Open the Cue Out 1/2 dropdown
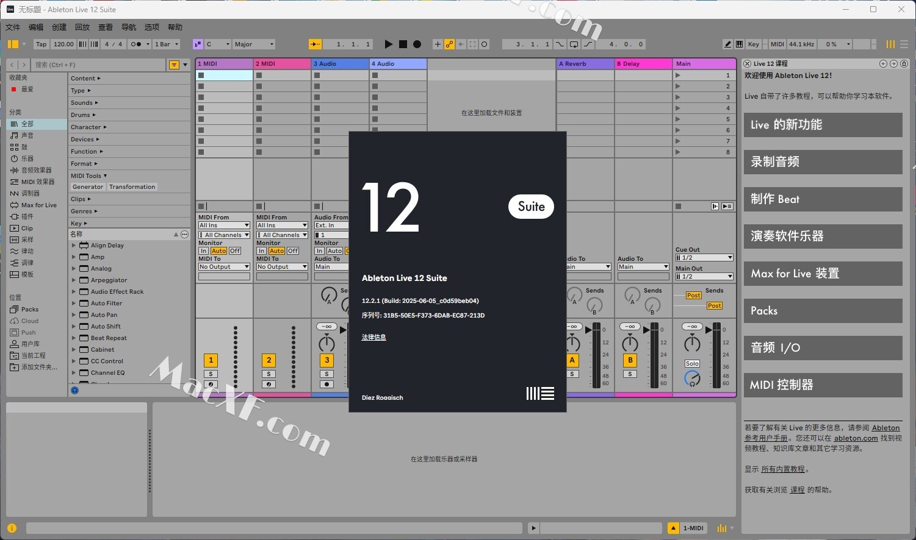The image size is (916, 540). [x=704, y=258]
